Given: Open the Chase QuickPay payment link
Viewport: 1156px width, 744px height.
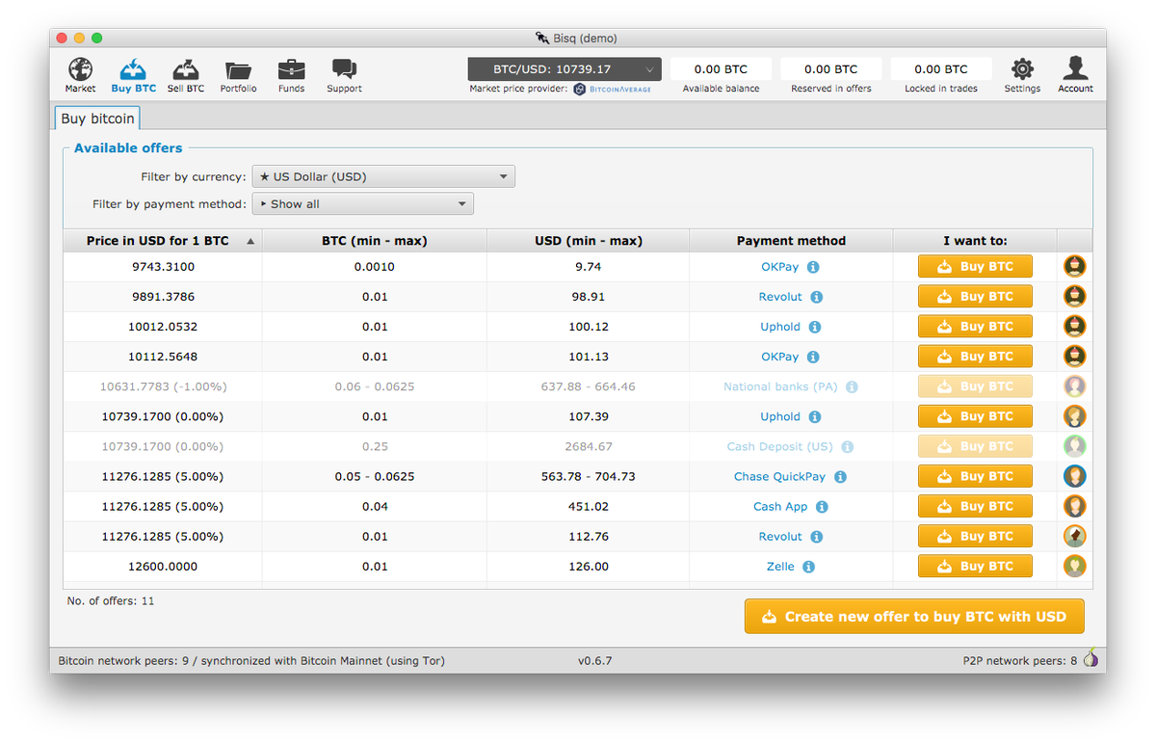Looking at the screenshot, I should 779,476.
